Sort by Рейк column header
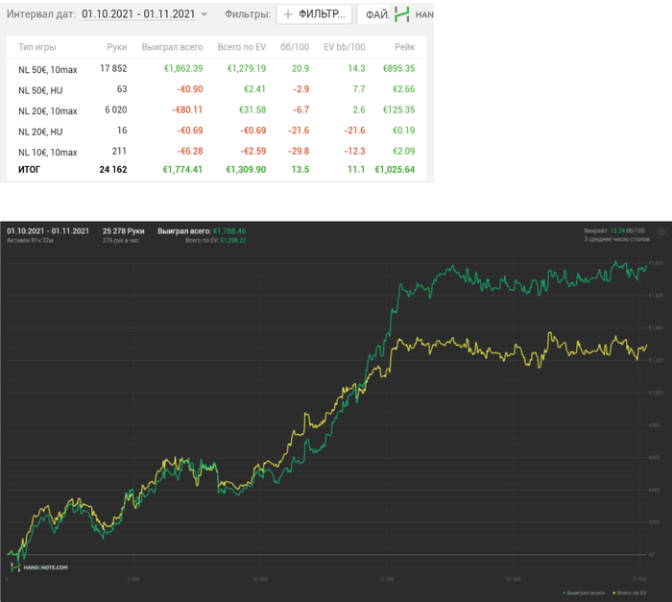672x602 pixels. pyautogui.click(x=404, y=47)
